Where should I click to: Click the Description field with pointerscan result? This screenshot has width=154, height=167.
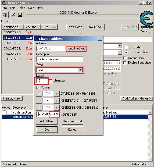(60, 59)
